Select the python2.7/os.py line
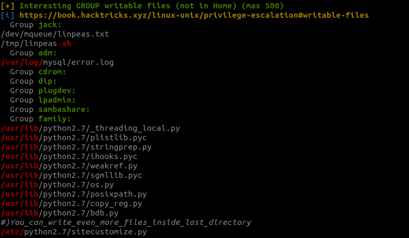Image resolution: width=409 pixels, height=238 pixels. tap(57, 185)
